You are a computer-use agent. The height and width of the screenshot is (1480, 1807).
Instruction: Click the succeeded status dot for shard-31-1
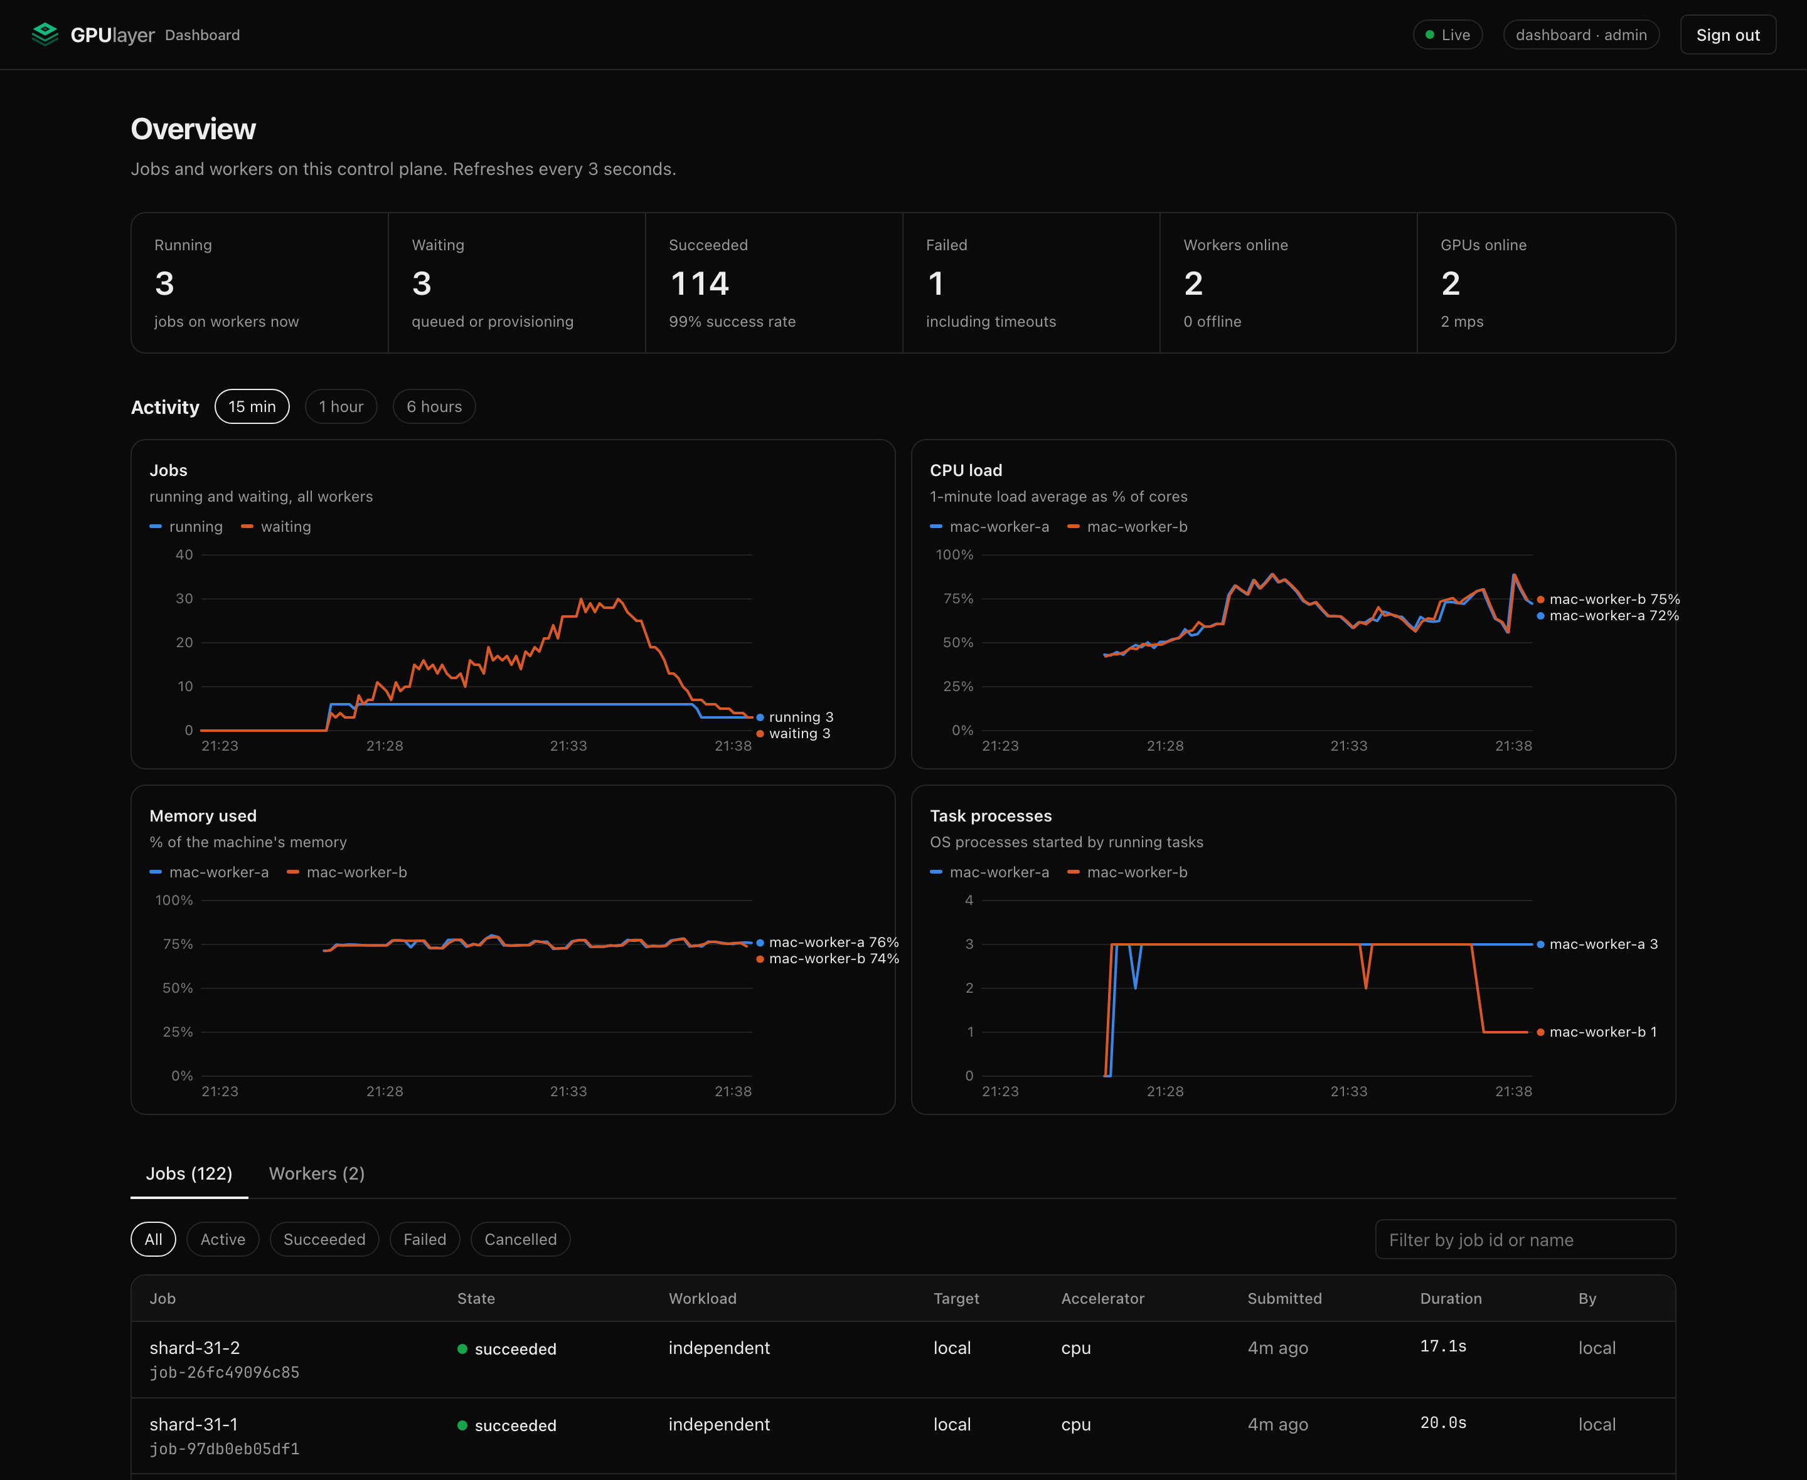(x=462, y=1425)
